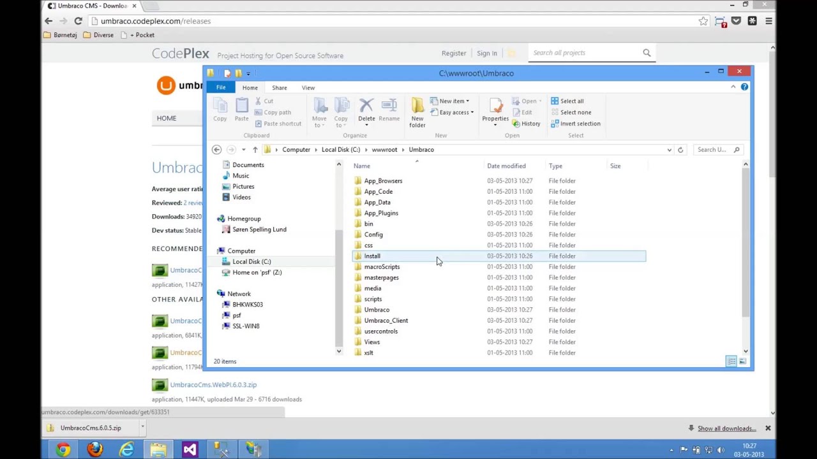This screenshot has height=459, width=817.
Task: Select Local Disk (C:) in navigation pane
Action: point(251,261)
